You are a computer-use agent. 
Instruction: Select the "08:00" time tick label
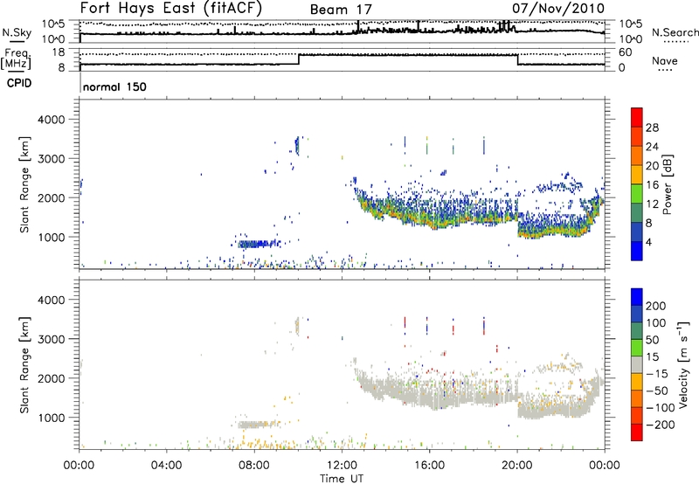pyautogui.click(x=254, y=466)
